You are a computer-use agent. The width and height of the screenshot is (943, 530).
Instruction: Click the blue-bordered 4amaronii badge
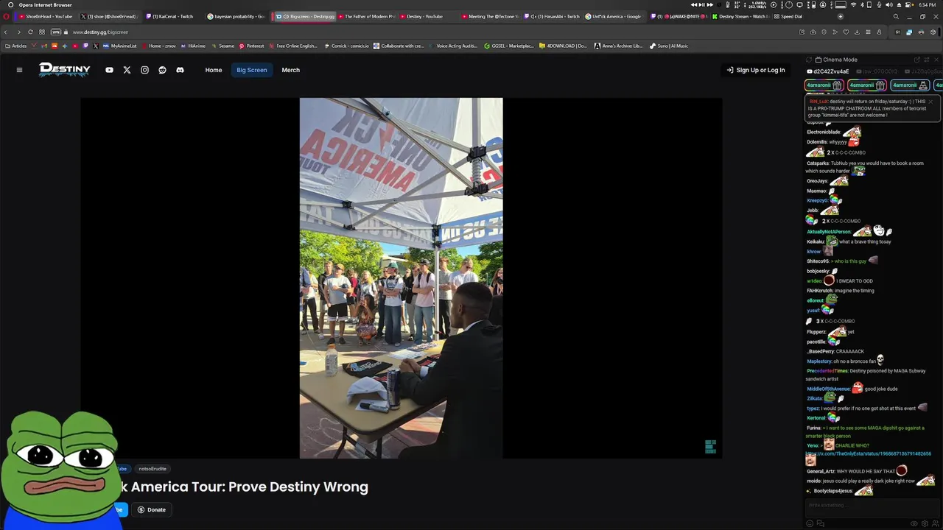pos(910,85)
